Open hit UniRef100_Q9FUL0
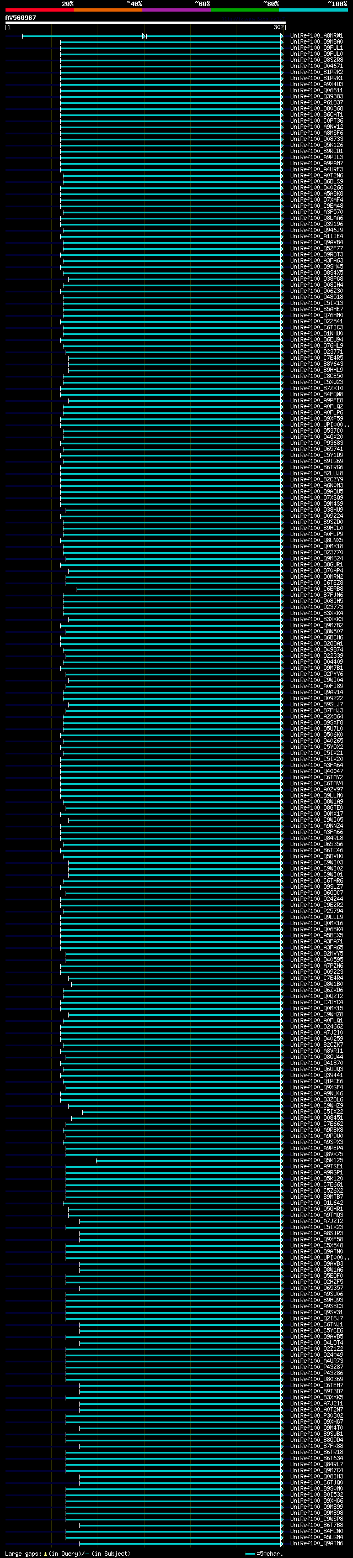Viewport: 353px width, 1558px height. (316, 54)
